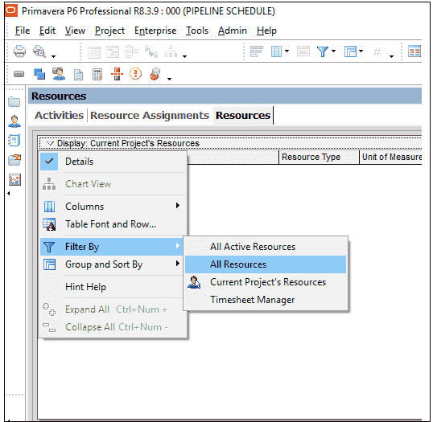Select the Resources tab

pos(243,116)
